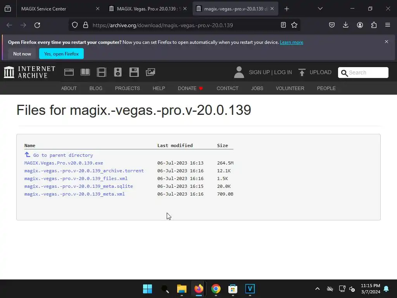Open Firefox View tab icon
Viewport: 397px width, 298px height.
click(x=8, y=9)
